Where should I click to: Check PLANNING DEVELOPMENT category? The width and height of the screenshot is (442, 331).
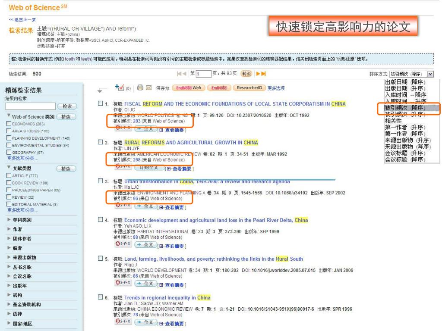(x=9, y=138)
